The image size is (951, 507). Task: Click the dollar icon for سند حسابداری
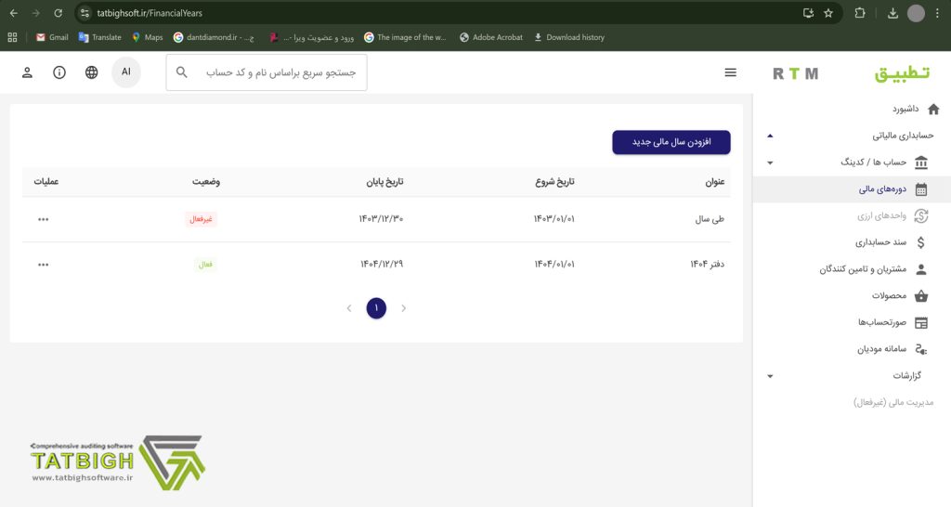click(x=920, y=242)
